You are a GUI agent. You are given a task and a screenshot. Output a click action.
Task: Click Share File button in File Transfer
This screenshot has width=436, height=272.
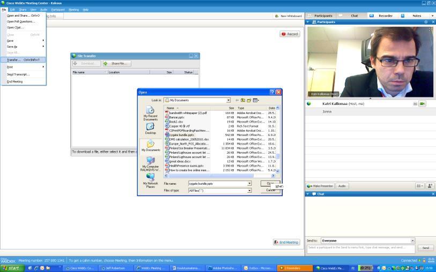pos(117,64)
